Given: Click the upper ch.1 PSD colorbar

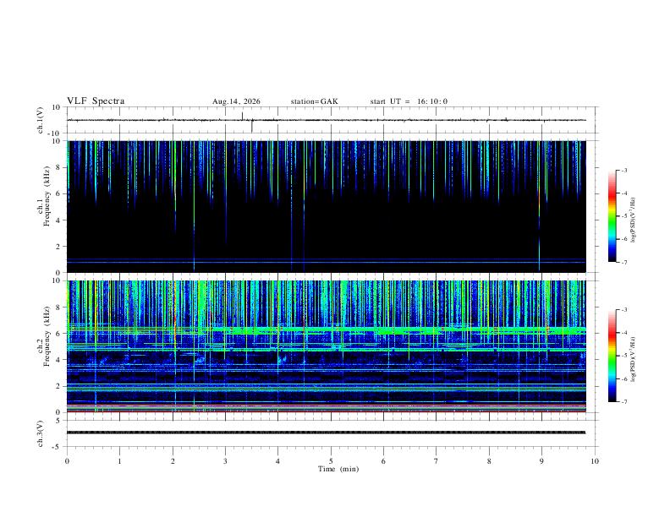Looking at the screenshot, I should point(612,216).
